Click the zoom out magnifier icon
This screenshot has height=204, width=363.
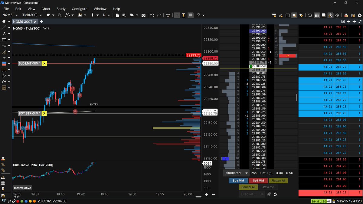pyautogui.click(x=60, y=15)
